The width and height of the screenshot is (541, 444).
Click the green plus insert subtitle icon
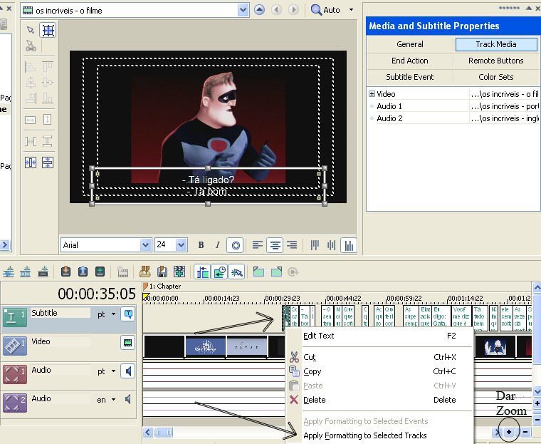tap(100, 272)
